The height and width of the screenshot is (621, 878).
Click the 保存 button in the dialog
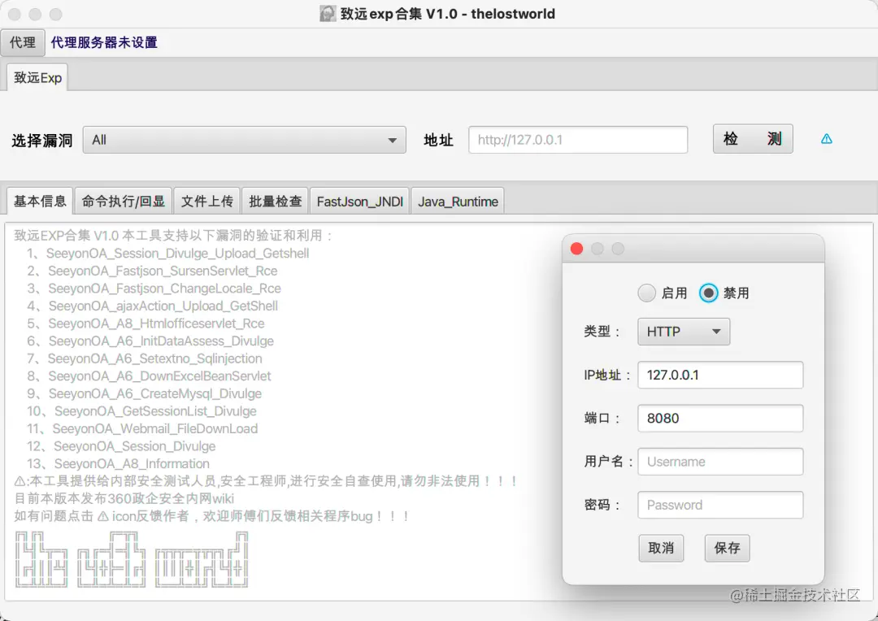[x=726, y=548]
